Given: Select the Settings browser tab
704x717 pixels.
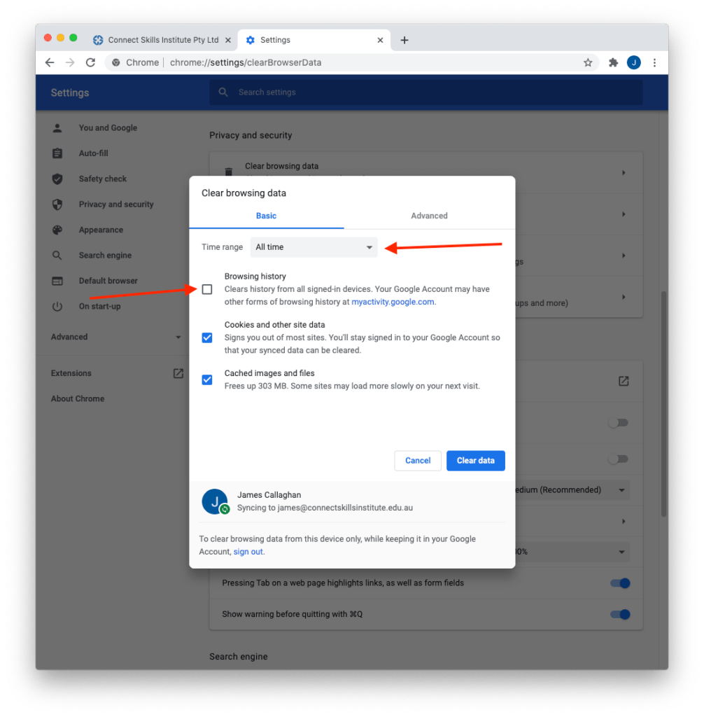Looking at the screenshot, I should (x=314, y=40).
